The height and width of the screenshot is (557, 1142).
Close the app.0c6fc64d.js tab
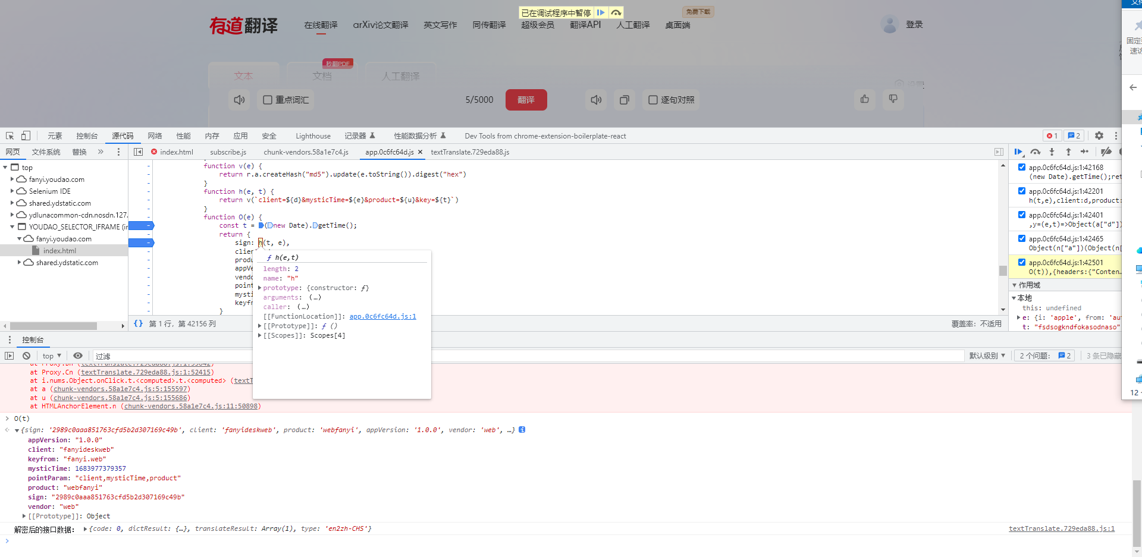(420, 152)
